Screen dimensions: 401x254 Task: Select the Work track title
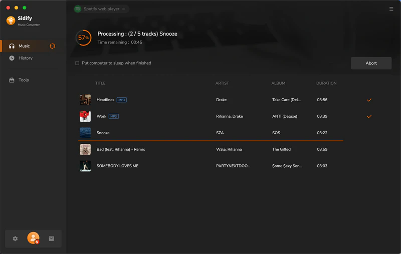(101, 116)
